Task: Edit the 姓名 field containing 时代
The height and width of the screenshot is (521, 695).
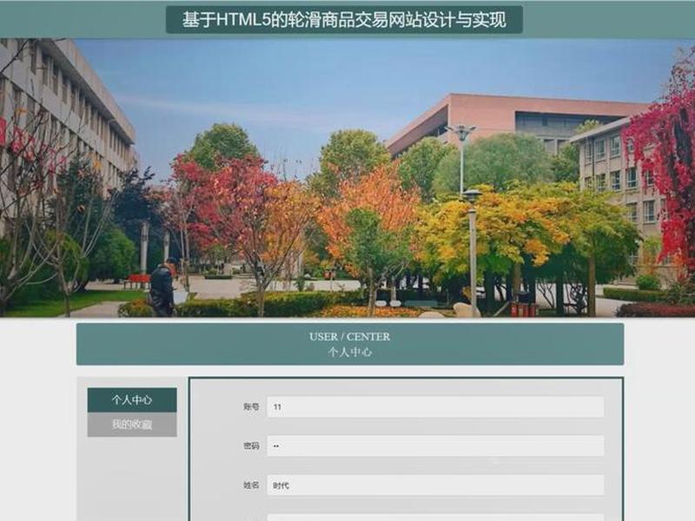Action: (435, 485)
